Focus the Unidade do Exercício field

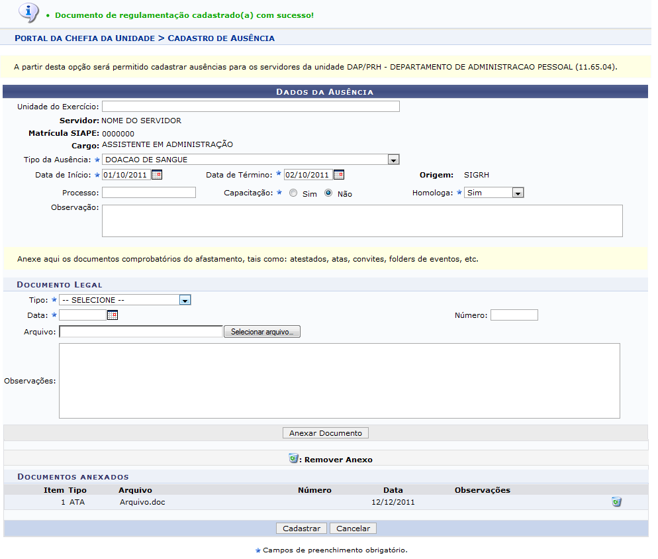250,107
